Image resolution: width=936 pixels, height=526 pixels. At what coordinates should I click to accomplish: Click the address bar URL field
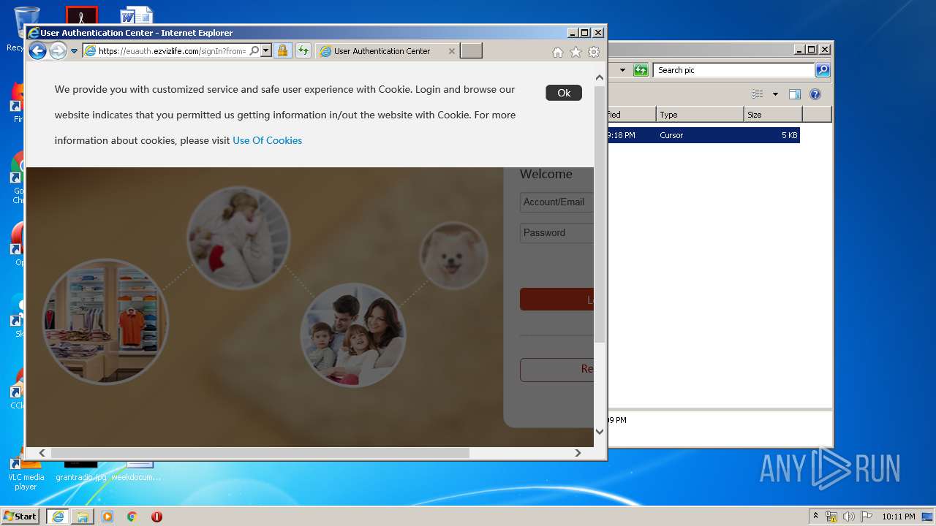click(173, 51)
